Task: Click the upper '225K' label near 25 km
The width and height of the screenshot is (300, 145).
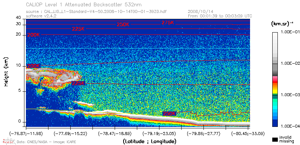Action: coord(78,29)
